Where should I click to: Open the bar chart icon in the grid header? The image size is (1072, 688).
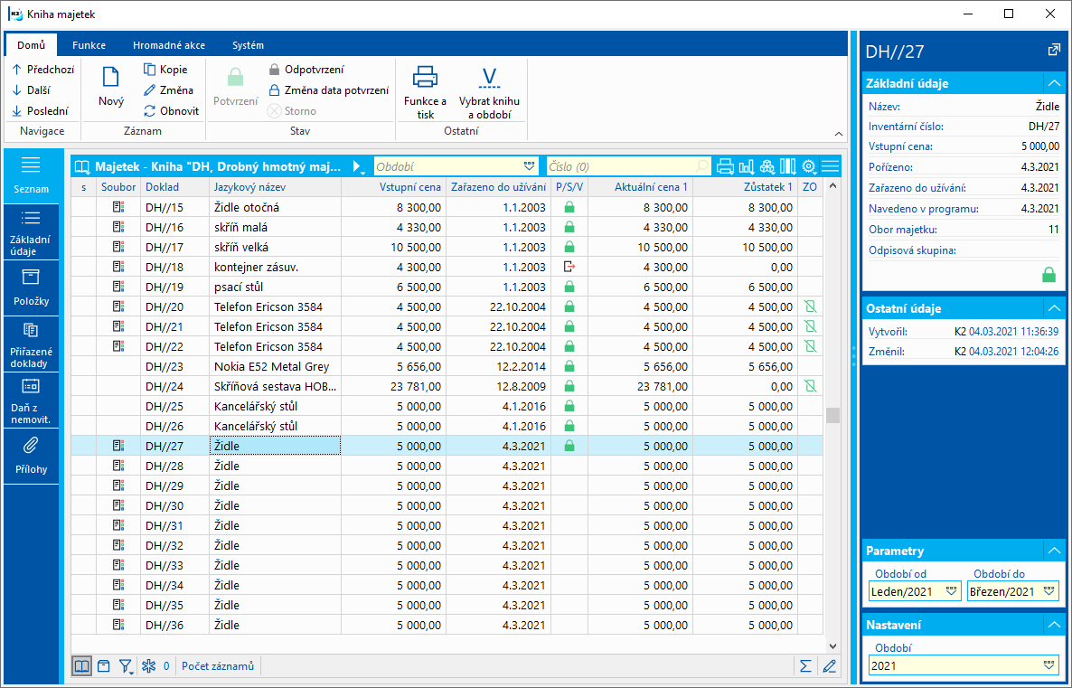point(747,166)
